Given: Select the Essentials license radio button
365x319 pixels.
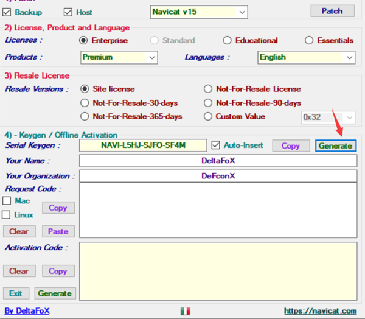Looking at the screenshot, I should (309, 41).
